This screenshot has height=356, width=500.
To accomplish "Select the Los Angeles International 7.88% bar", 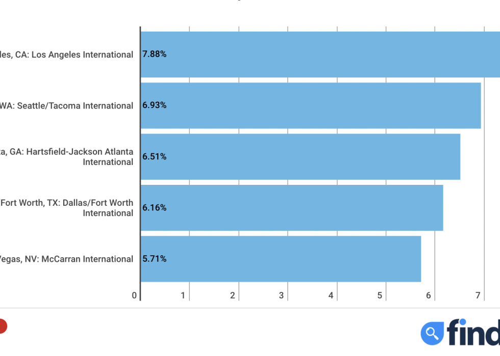I will pos(320,54).
